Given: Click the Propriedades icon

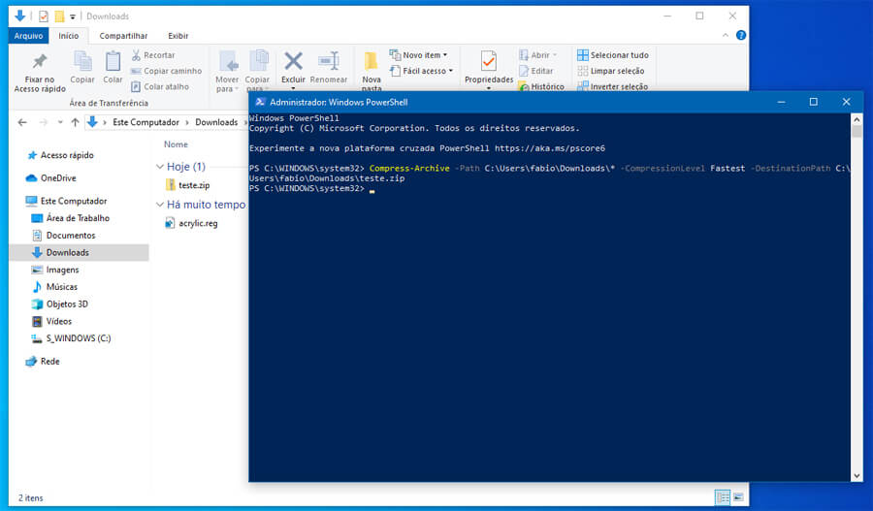Looking at the screenshot, I should pyautogui.click(x=488, y=62).
